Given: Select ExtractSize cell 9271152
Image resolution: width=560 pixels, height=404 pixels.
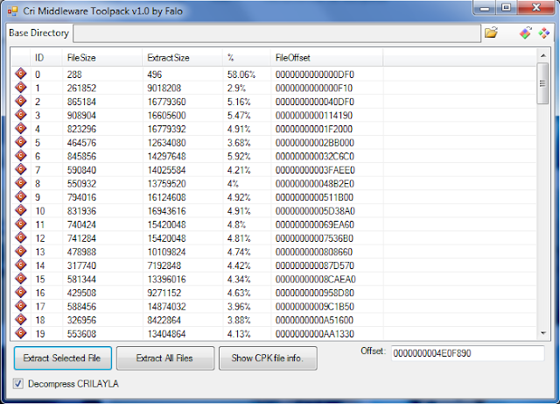Looking at the screenshot, I should 164,293.
